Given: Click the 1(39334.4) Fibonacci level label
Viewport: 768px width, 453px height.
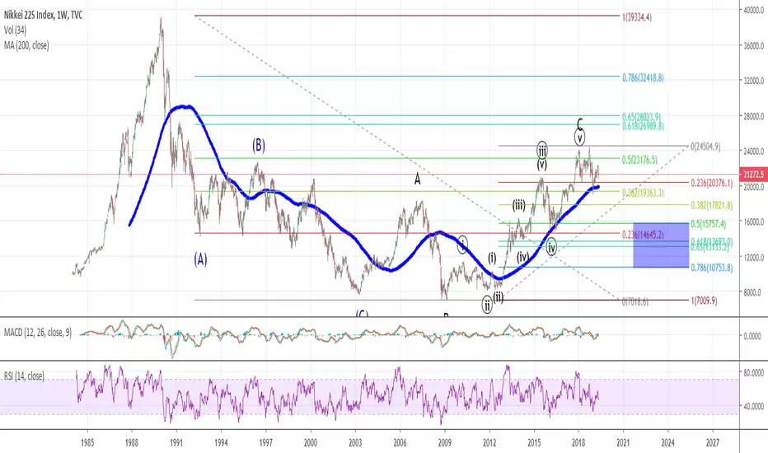Looking at the screenshot, I should pos(637,17).
